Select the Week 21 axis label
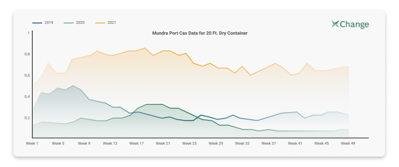 point(163,144)
